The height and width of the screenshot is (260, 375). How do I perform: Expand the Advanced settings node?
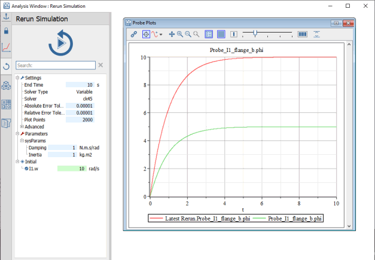click(x=22, y=127)
